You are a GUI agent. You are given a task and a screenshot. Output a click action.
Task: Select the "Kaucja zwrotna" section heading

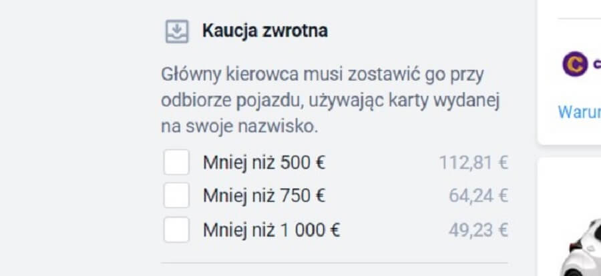(265, 31)
